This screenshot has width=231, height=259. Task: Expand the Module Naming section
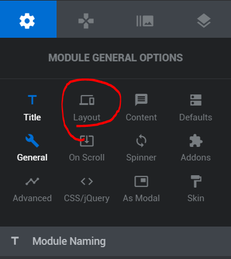point(115,241)
